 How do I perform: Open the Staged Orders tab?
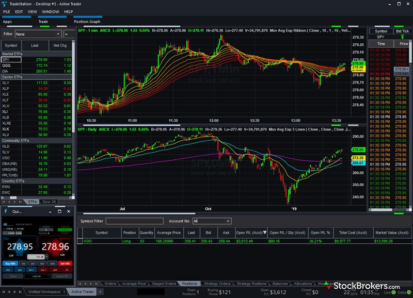click(164, 284)
